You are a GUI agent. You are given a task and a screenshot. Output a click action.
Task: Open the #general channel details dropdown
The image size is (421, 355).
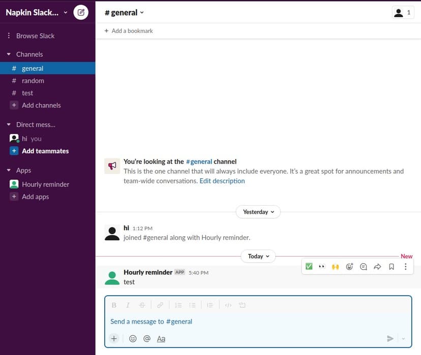click(124, 13)
